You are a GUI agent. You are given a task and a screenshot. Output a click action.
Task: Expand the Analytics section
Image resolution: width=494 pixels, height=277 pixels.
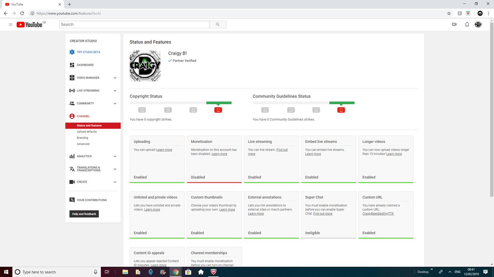coord(115,156)
